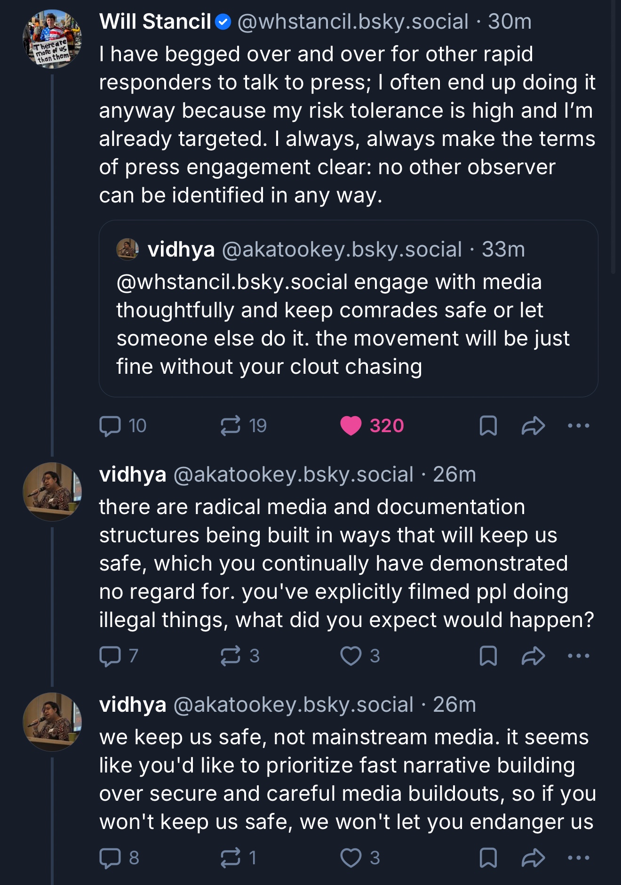Image resolution: width=621 pixels, height=885 pixels.
Task: Open more options on 'we keep us safe' post
Action: coord(578,858)
